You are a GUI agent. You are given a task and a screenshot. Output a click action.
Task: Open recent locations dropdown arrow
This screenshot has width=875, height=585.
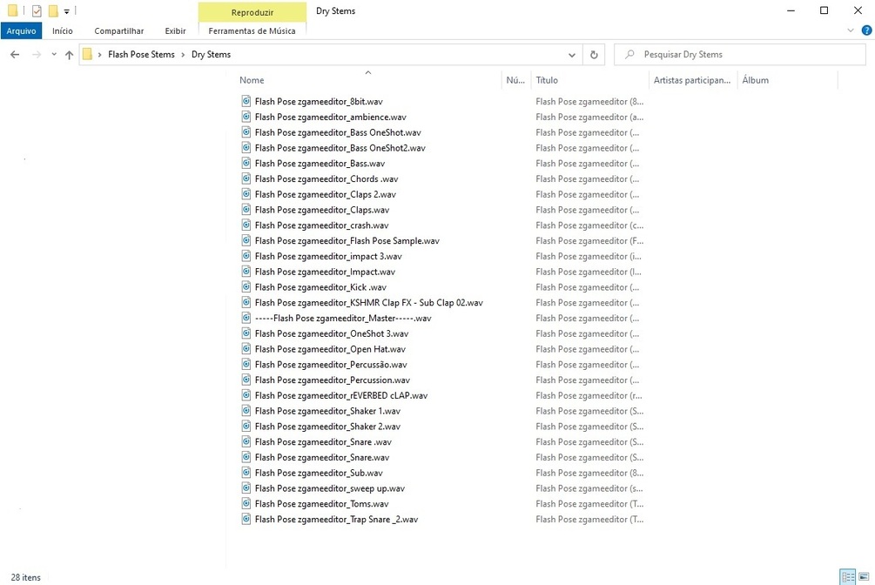click(54, 55)
